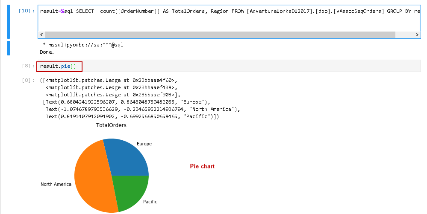The image size is (427, 214).
Task: Click the right scroll arrow in cell
Action: tap(417, 35)
